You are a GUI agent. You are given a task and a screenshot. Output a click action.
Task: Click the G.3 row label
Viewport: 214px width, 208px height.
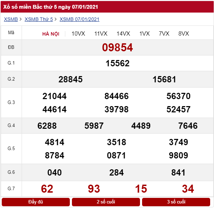click(x=11, y=102)
